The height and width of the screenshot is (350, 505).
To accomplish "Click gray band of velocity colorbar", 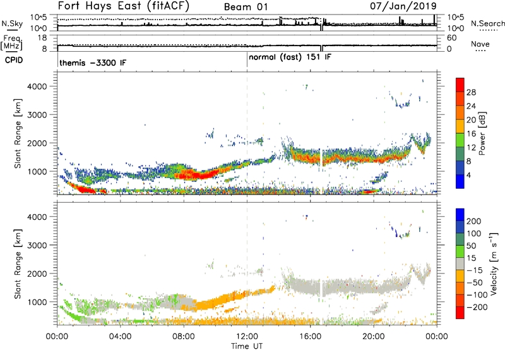I will pos(460,263).
